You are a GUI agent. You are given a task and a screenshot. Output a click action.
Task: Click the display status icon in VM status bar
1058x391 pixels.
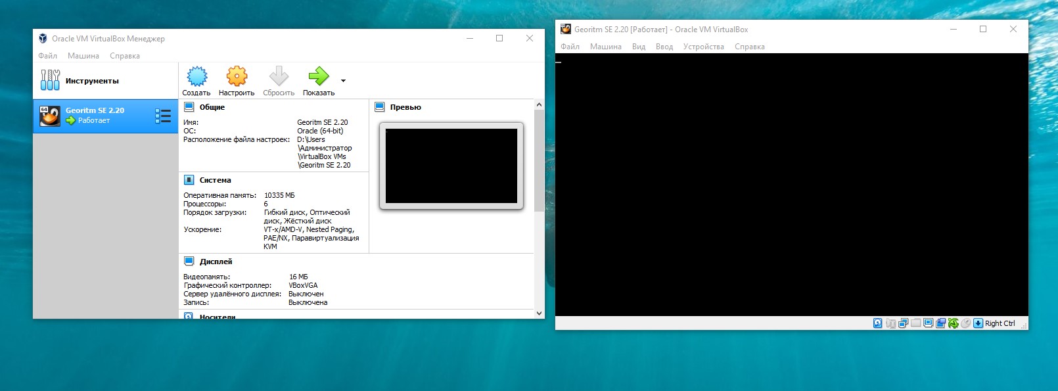click(928, 323)
